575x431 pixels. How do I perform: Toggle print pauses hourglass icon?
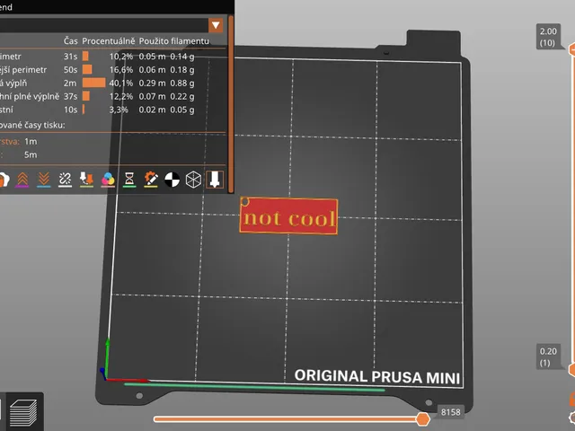pos(129,180)
